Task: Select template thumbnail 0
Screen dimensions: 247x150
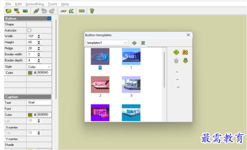Action: [x=100, y=56]
